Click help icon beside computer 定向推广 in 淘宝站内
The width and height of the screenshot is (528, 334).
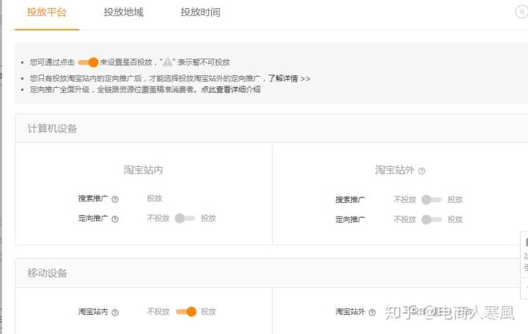click(x=115, y=219)
